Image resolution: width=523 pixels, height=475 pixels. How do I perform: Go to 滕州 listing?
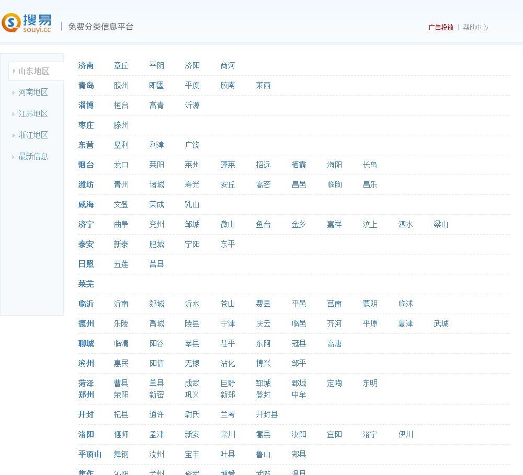tap(121, 125)
